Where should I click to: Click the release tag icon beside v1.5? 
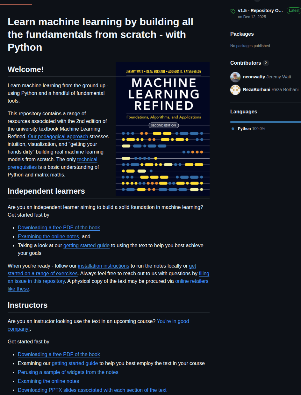click(233, 11)
